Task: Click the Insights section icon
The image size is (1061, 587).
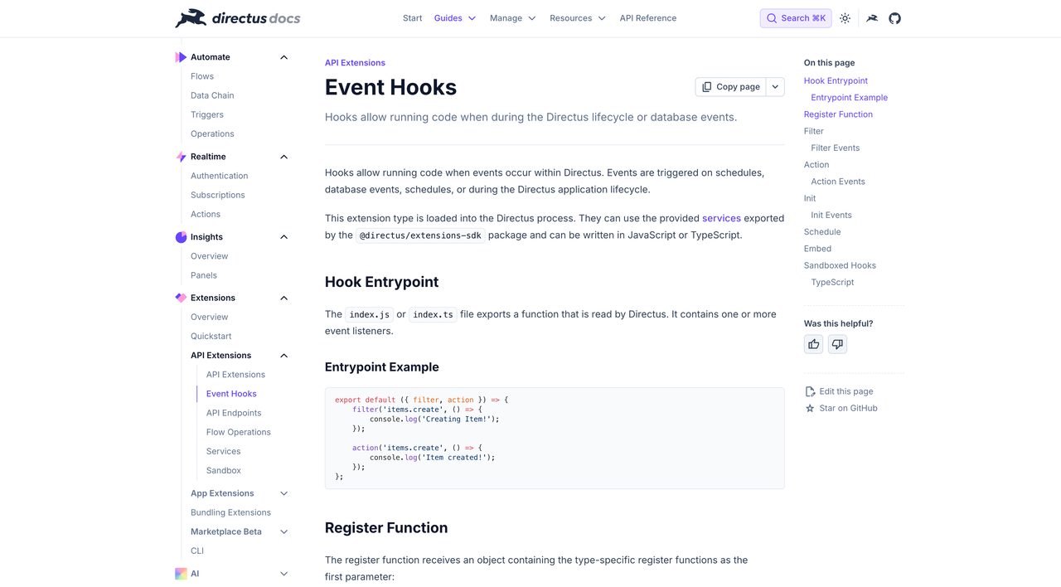Action: point(181,237)
